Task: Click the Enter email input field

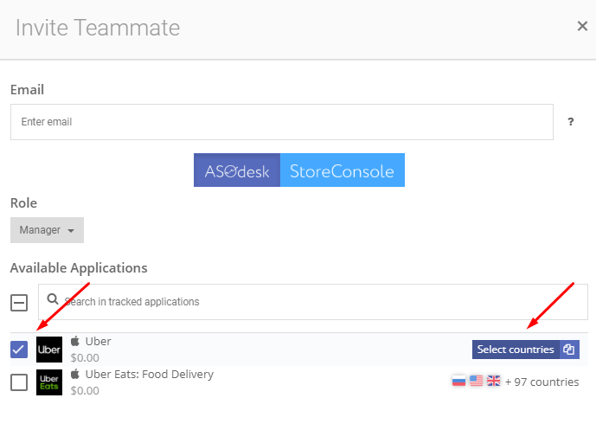Action: pos(282,122)
